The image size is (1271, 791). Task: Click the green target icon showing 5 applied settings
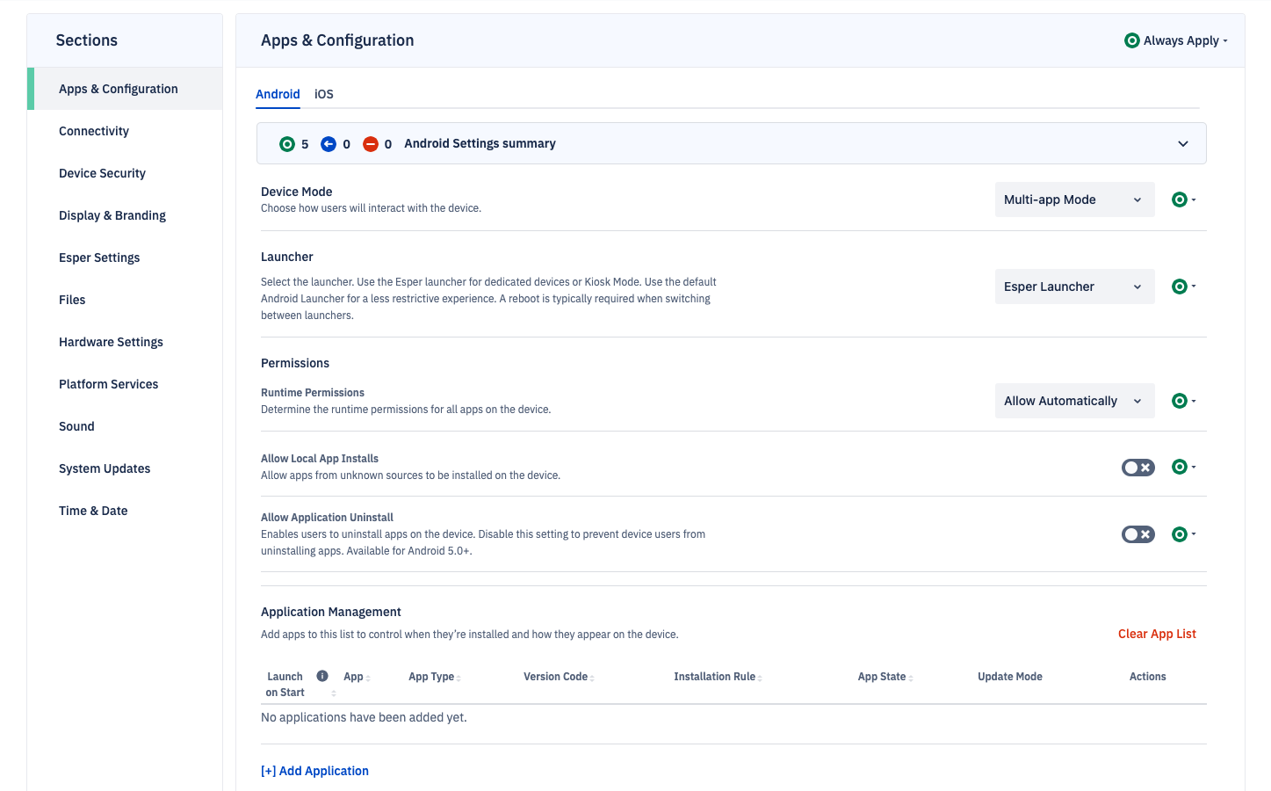coord(285,143)
